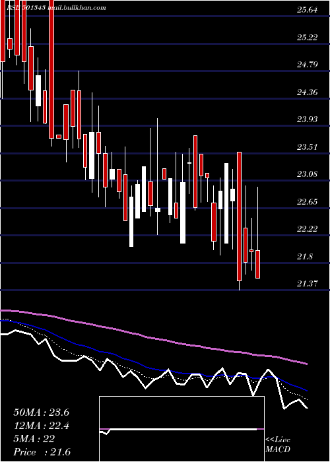Click the 12MA : 22.4 readout
This screenshot has height=462, width=330.
41,426
